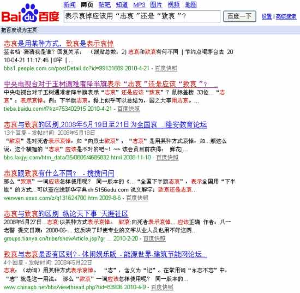Viewport: 300px width, 293px height.
Task: Open 百度快照 for bbs1.people.com.cn result
Action: coord(166,68)
